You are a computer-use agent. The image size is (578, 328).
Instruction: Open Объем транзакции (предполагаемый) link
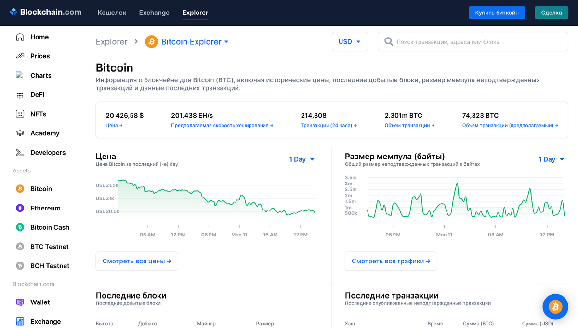pos(510,125)
